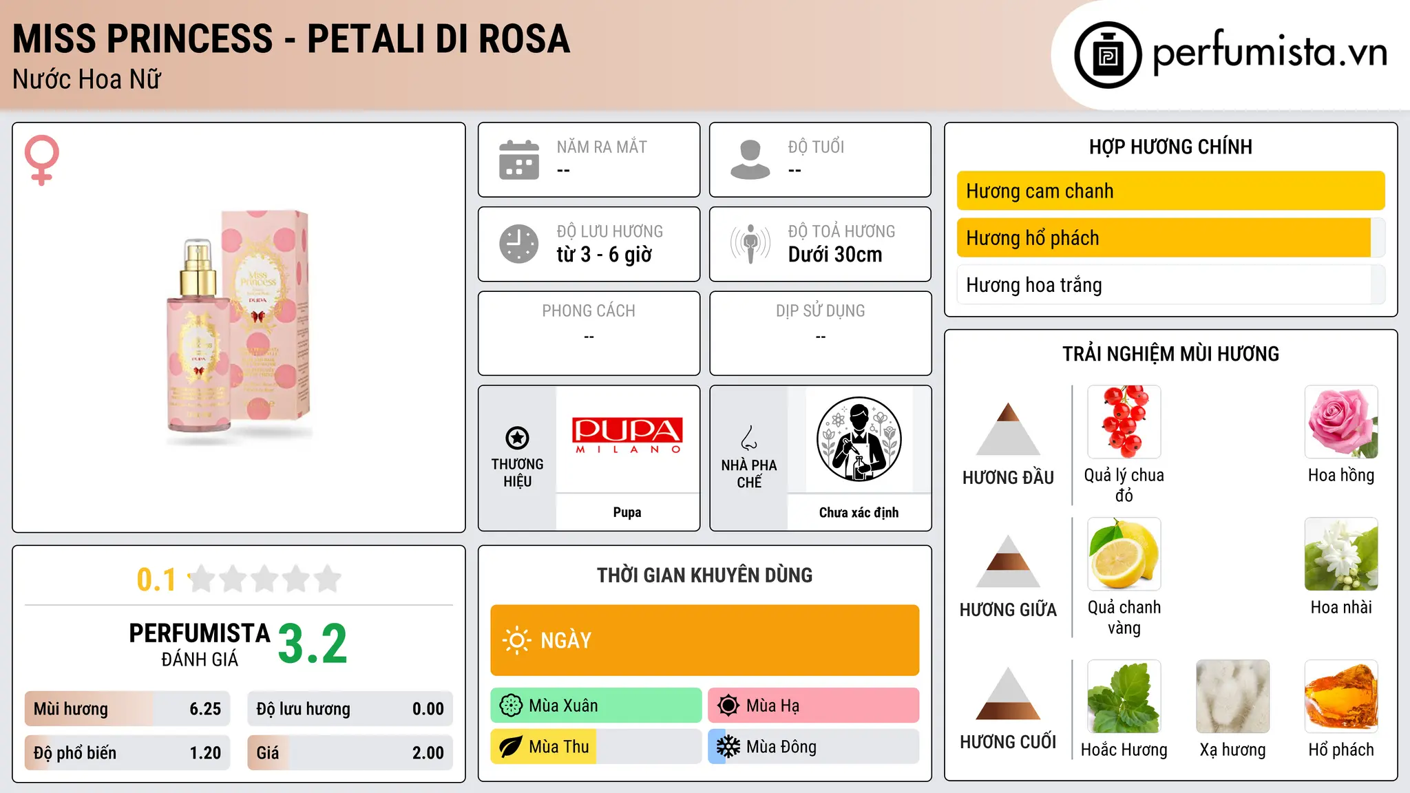Click the leaf icon for Mùa Thu

click(x=511, y=747)
